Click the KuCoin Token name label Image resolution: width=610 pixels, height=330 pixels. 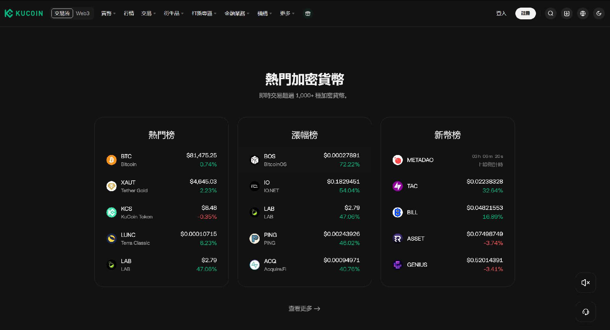[x=137, y=217]
